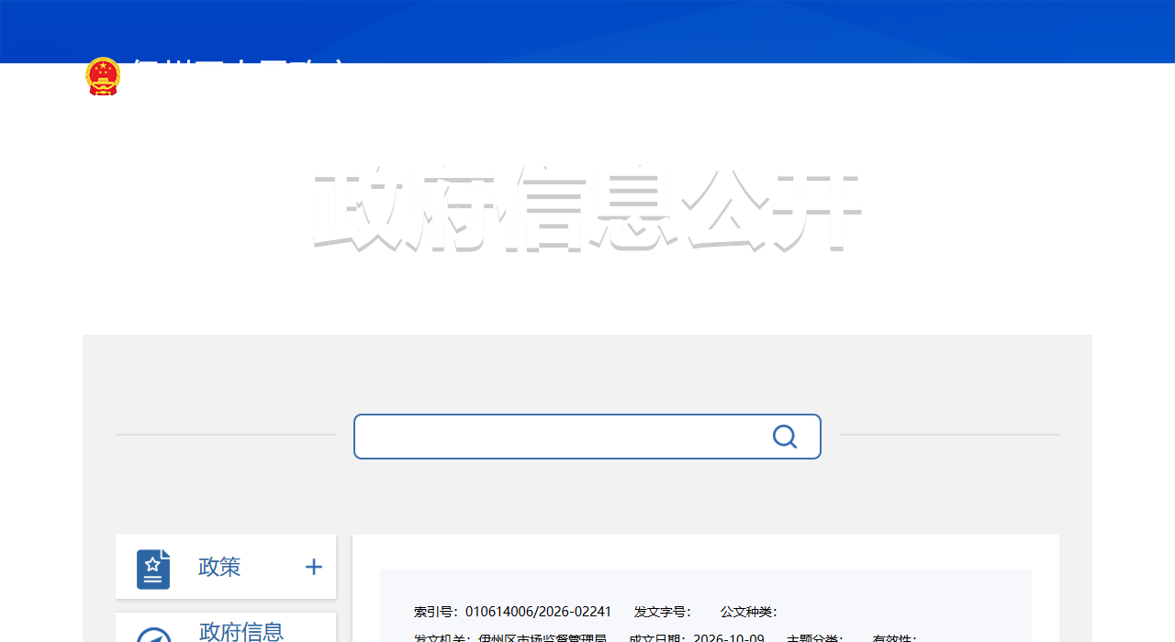Click the 政府信息公开 page heading

click(x=587, y=211)
